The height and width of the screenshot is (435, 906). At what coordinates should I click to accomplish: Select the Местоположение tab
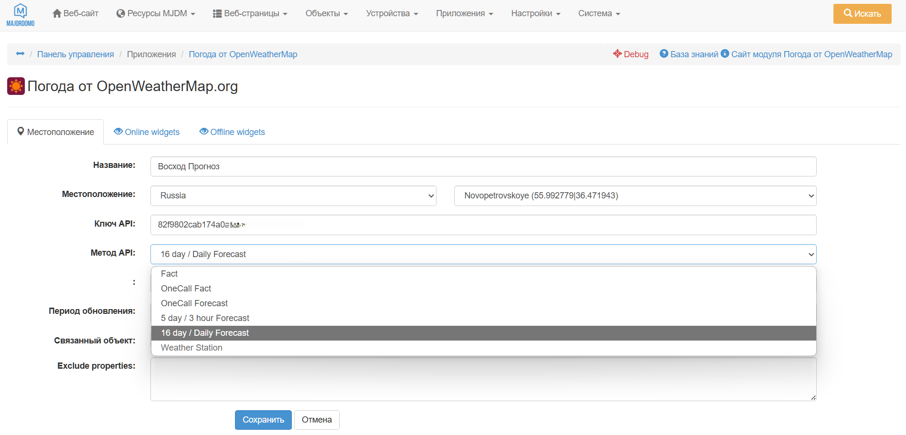pyautogui.click(x=55, y=132)
